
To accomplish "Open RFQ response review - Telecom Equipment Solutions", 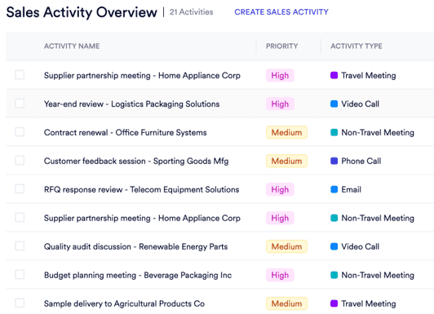I will (141, 189).
